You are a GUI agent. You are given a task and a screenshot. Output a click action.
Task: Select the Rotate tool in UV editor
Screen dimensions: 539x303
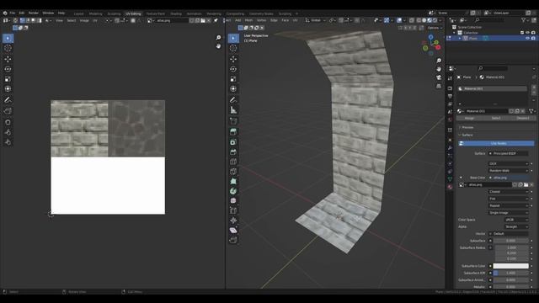click(8, 69)
